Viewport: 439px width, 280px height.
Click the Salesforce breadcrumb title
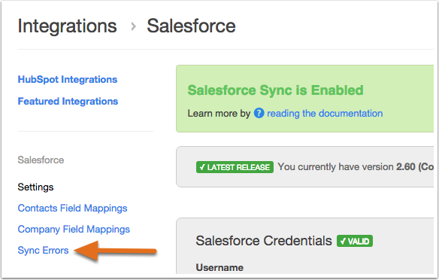tap(191, 26)
